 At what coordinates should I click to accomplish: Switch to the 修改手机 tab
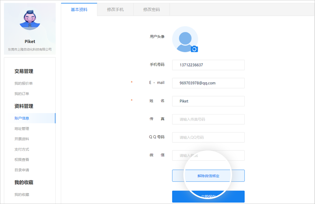tap(115, 9)
